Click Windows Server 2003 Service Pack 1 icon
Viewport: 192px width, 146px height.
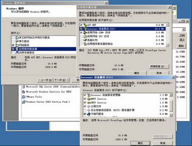[x=24, y=102]
